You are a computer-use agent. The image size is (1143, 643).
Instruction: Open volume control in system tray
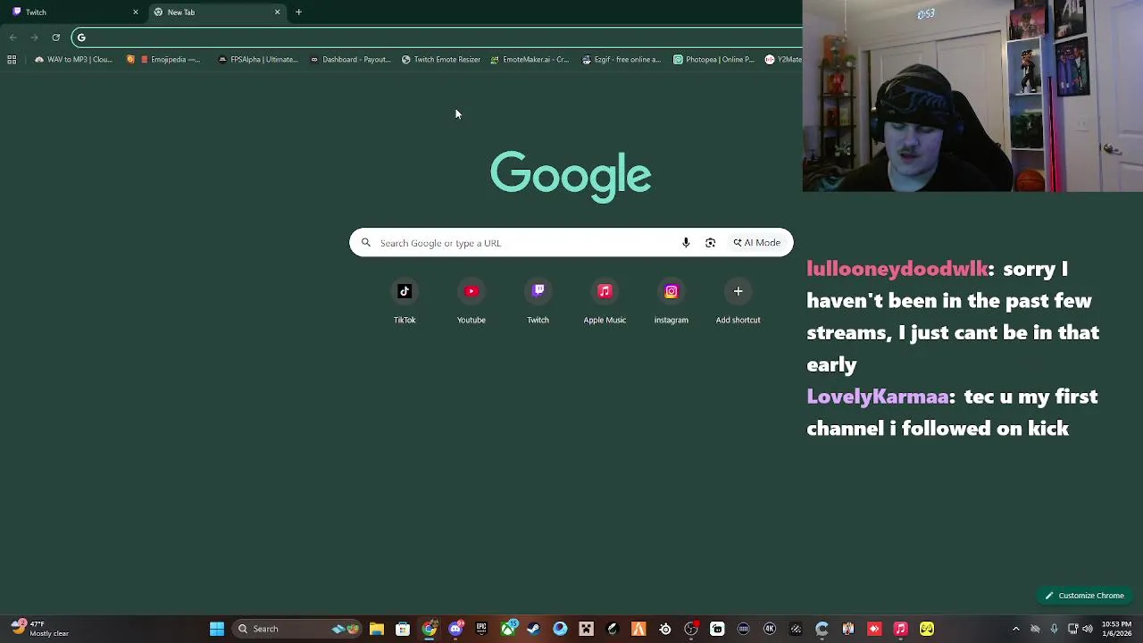[x=1087, y=629]
